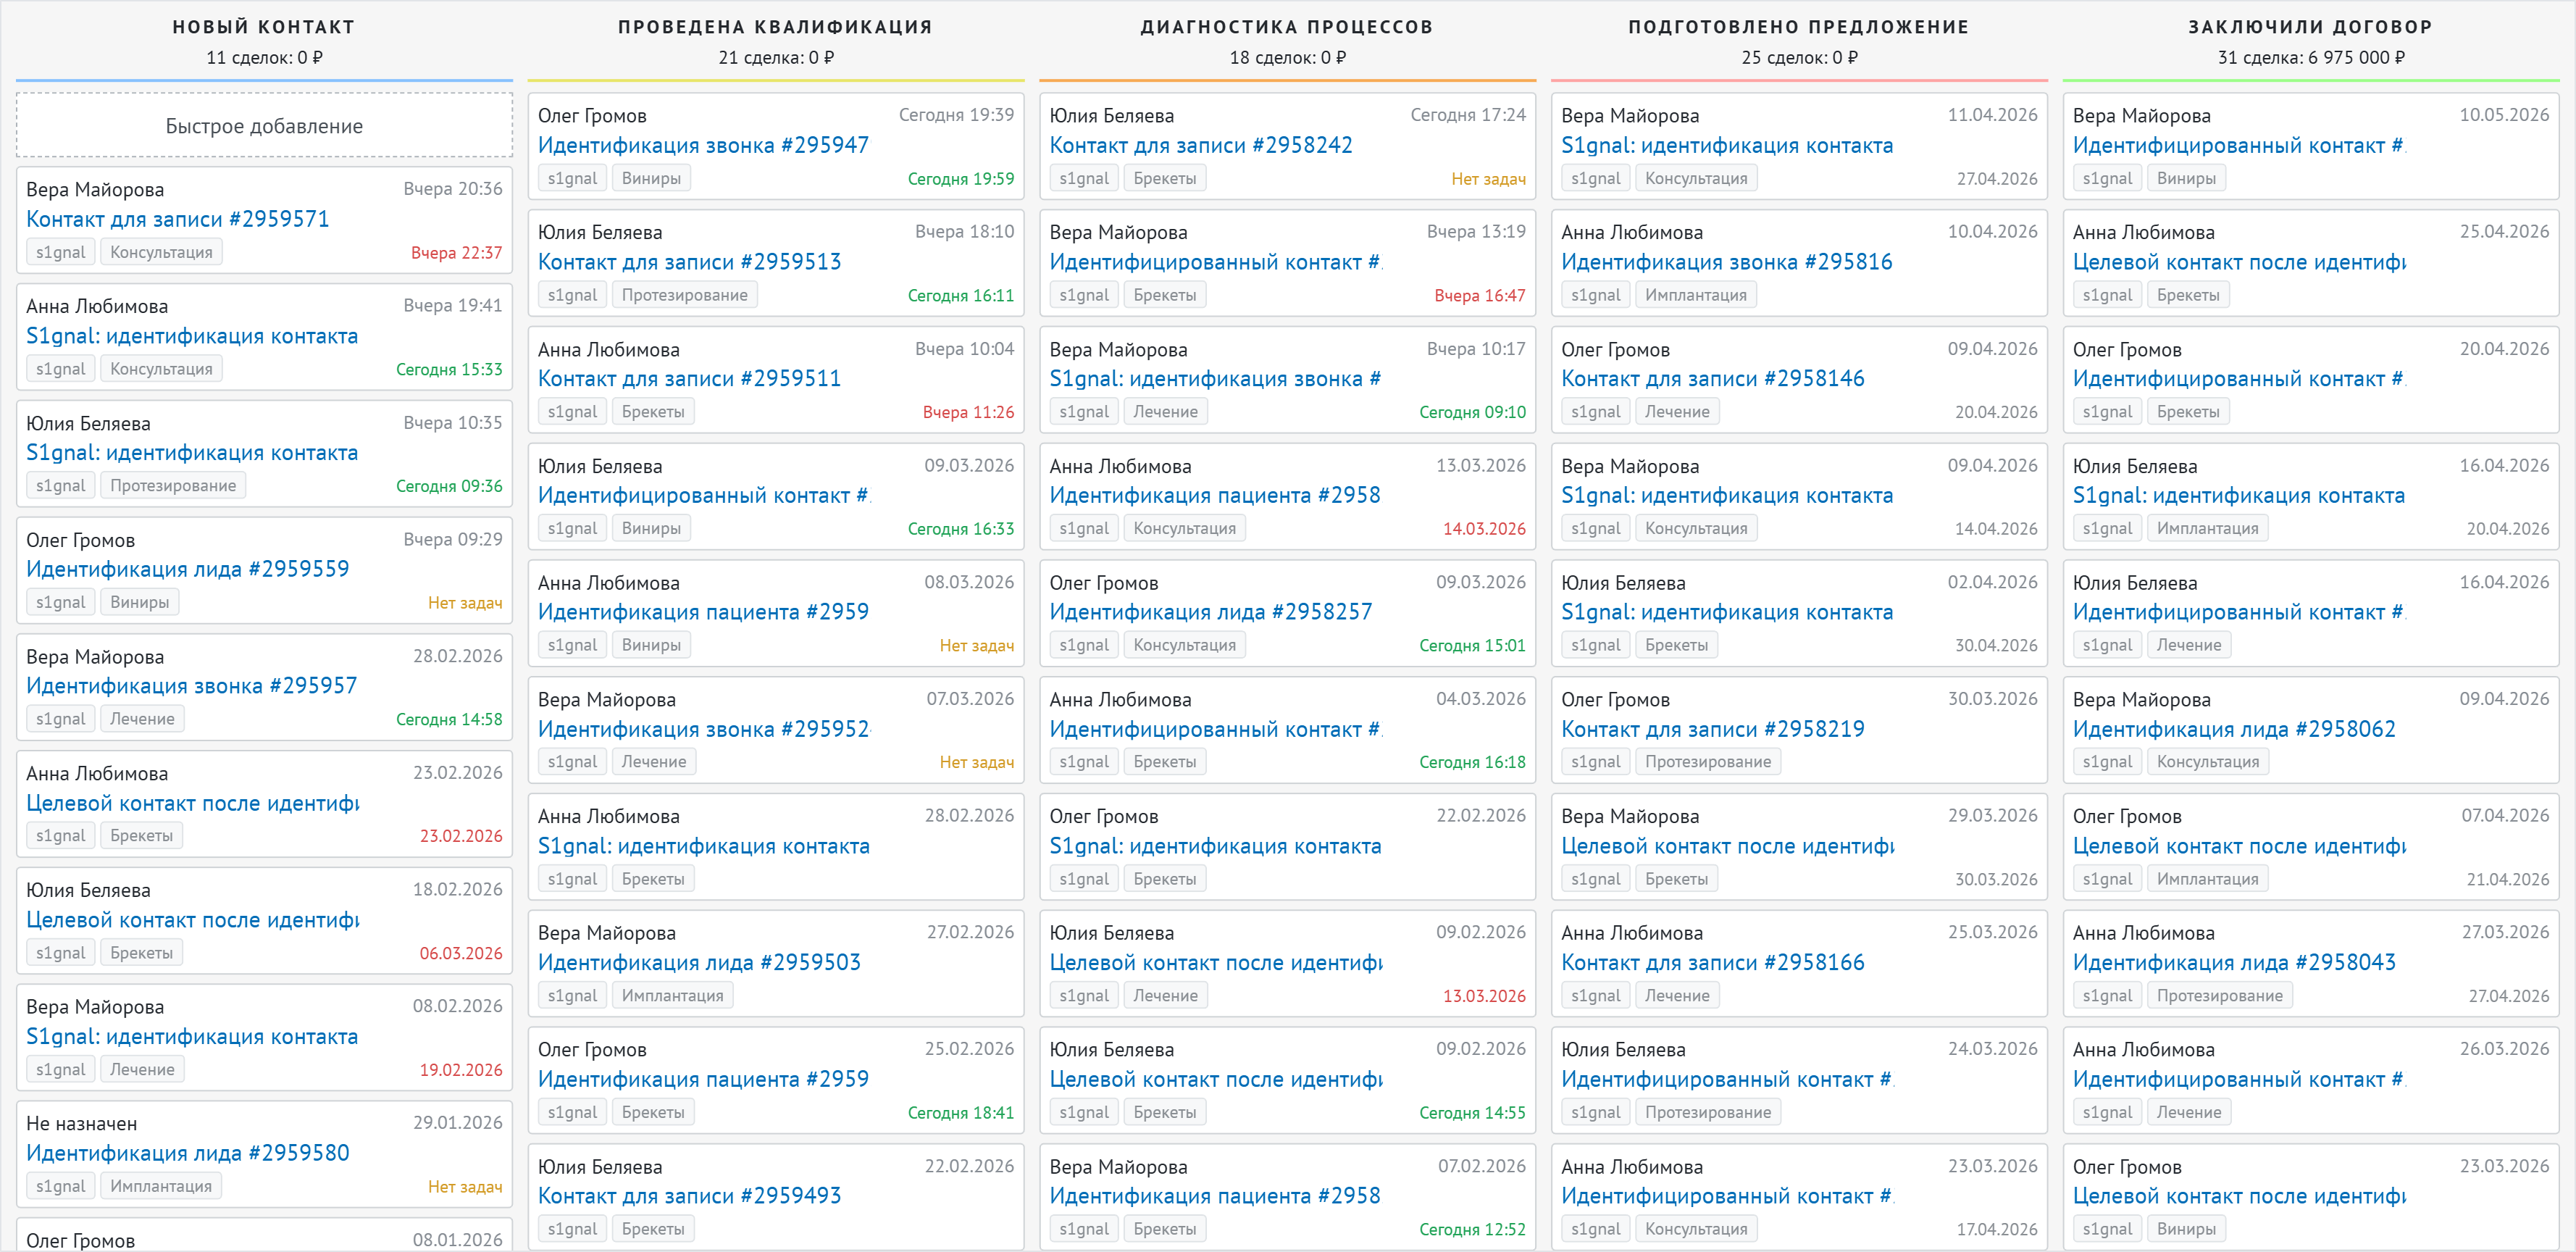Click the task time "Сегодня 15:01"
This screenshot has width=2576, height=1252.
point(1473,646)
